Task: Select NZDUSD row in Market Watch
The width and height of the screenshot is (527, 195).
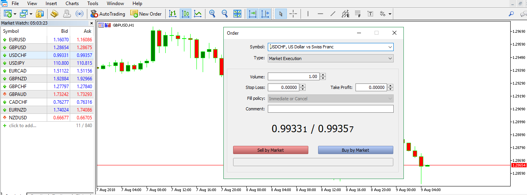Action: coord(47,118)
